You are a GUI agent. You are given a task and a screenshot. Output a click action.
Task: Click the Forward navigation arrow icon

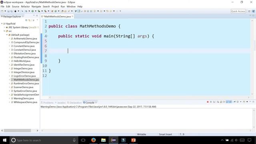[117, 11]
